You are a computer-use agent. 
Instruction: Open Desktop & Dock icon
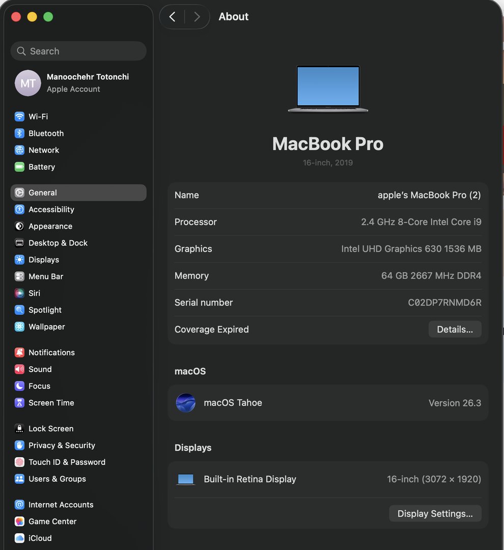[x=20, y=243]
